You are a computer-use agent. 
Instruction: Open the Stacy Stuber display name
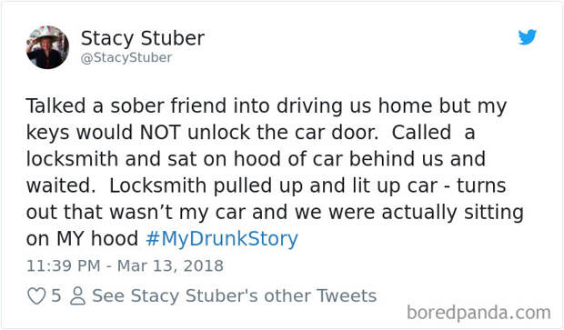click(x=143, y=39)
